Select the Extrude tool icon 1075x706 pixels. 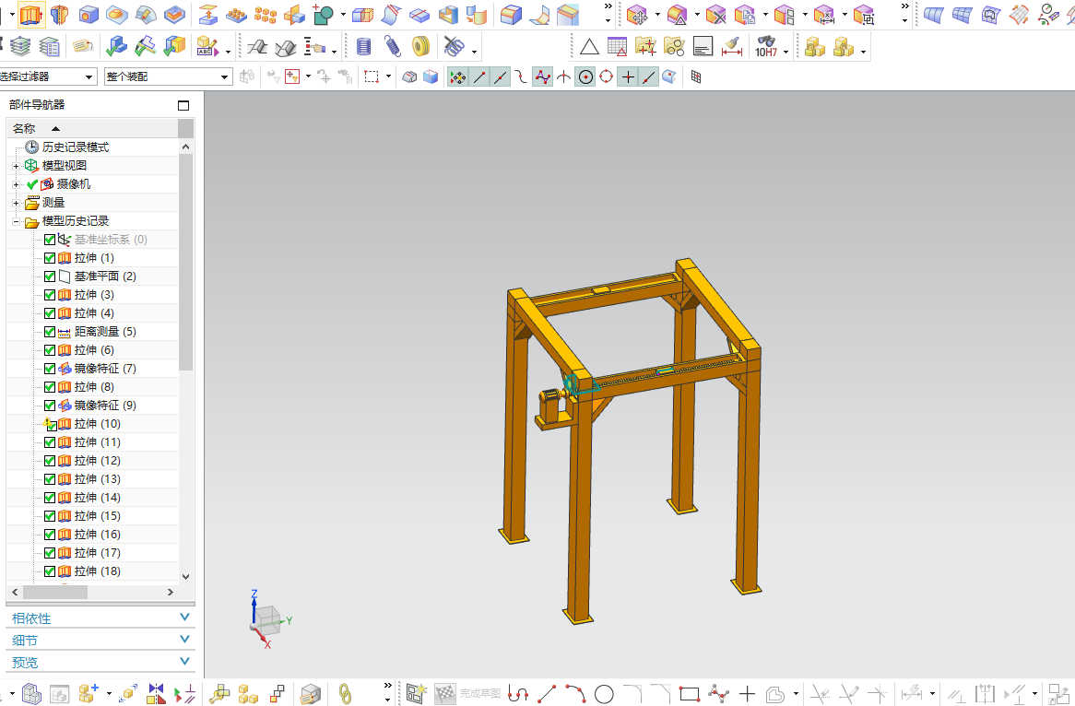pos(30,13)
